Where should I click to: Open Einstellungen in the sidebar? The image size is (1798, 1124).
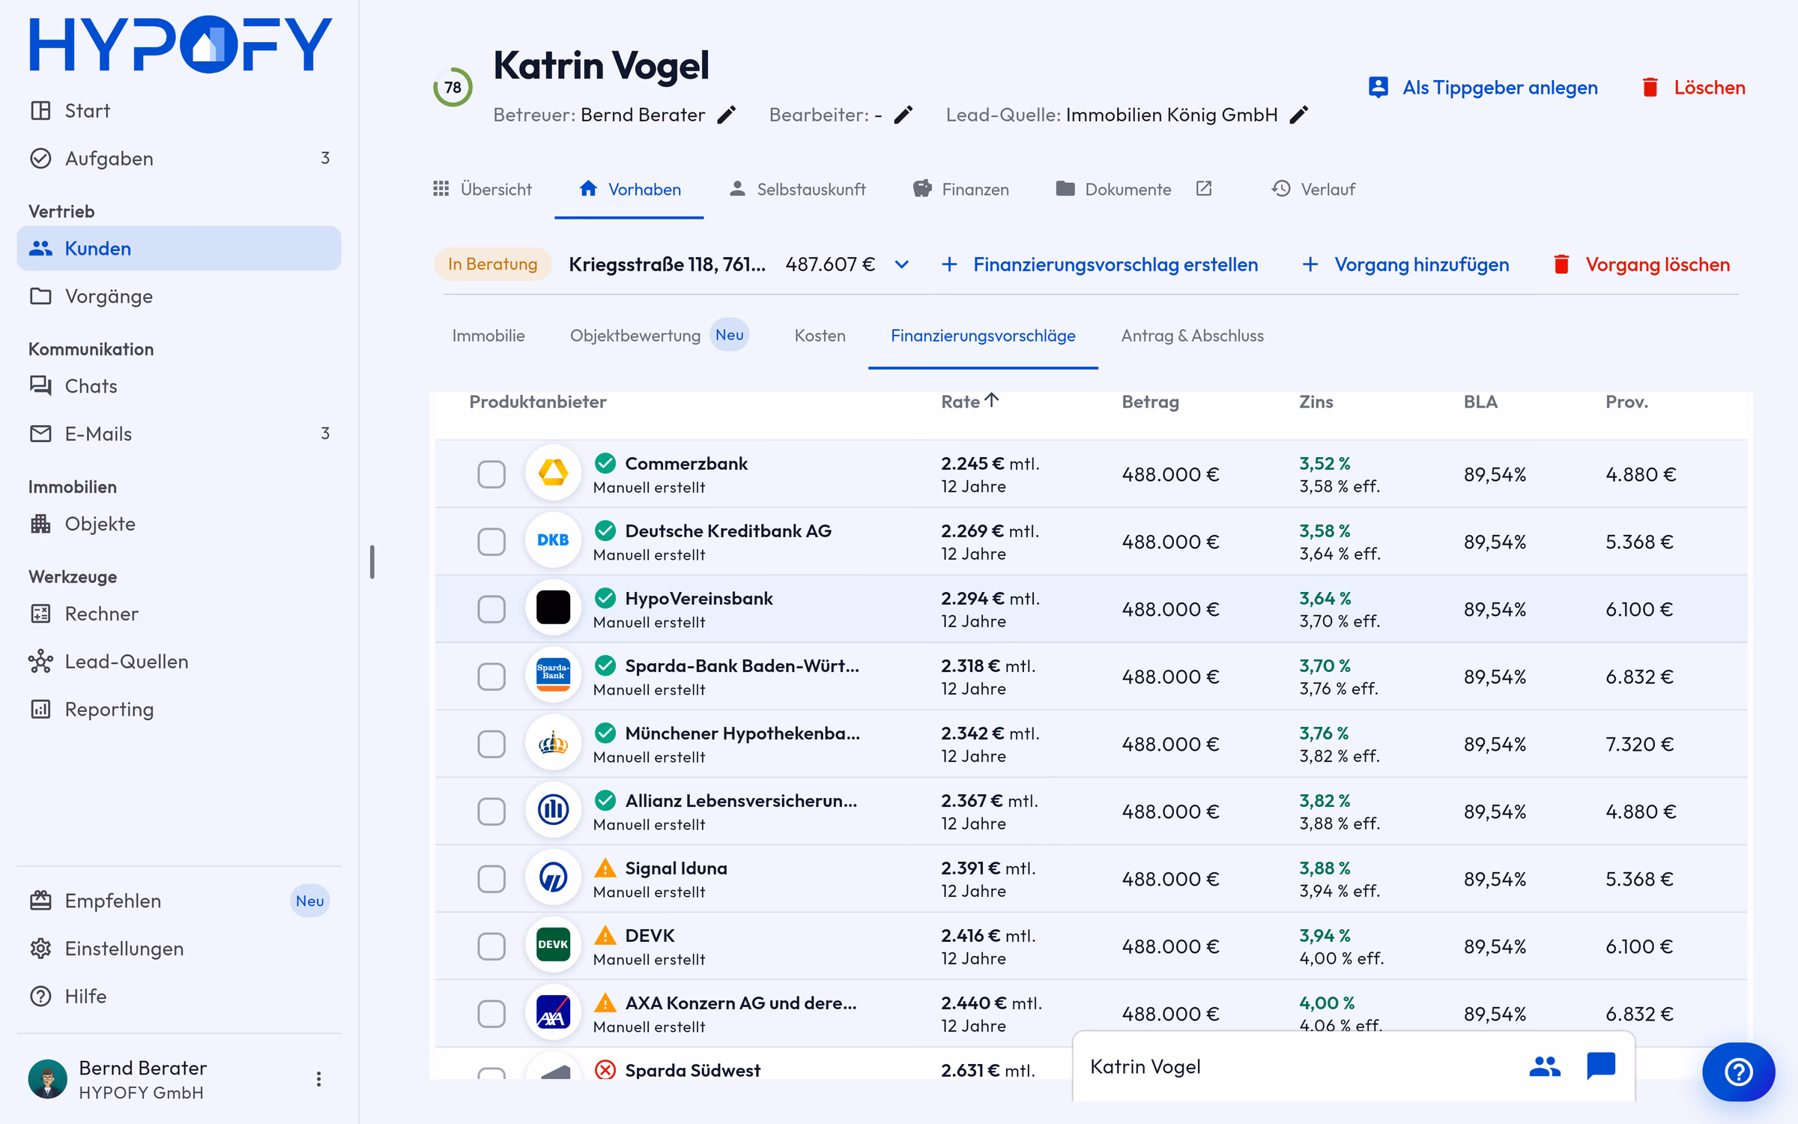[x=179, y=949]
